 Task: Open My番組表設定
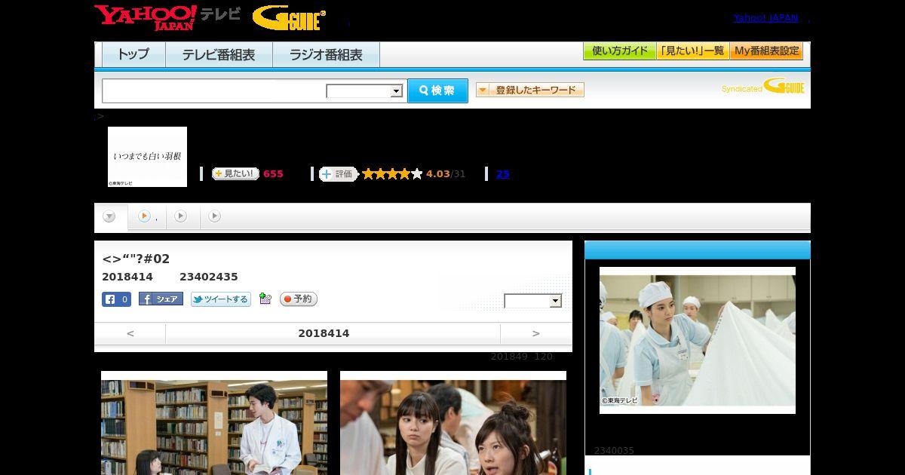click(766, 51)
